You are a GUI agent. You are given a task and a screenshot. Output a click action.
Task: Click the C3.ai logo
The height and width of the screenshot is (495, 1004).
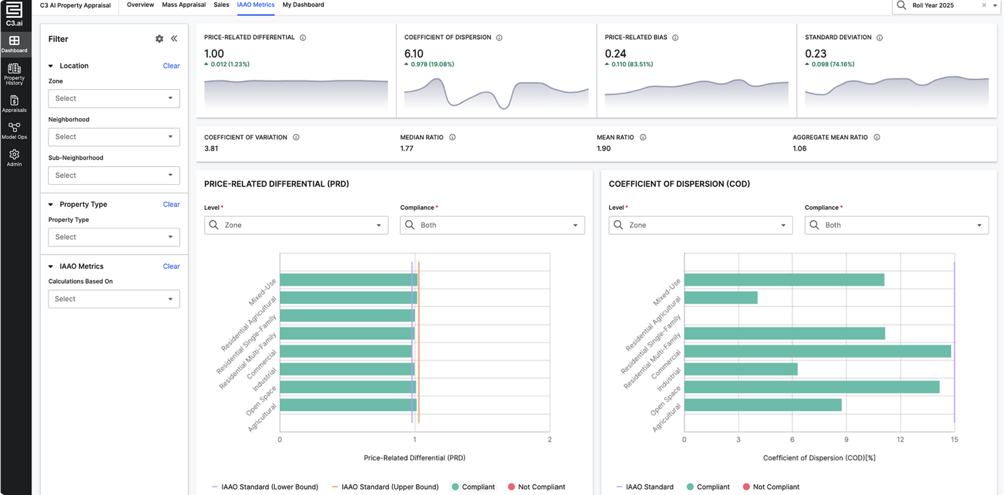pyautogui.click(x=14, y=14)
